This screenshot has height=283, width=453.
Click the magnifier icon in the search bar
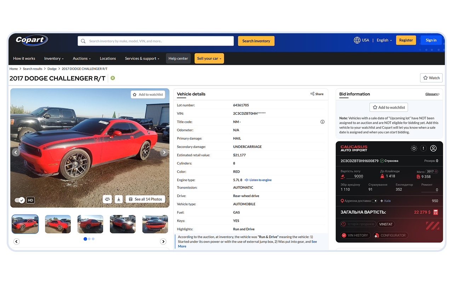coord(83,41)
